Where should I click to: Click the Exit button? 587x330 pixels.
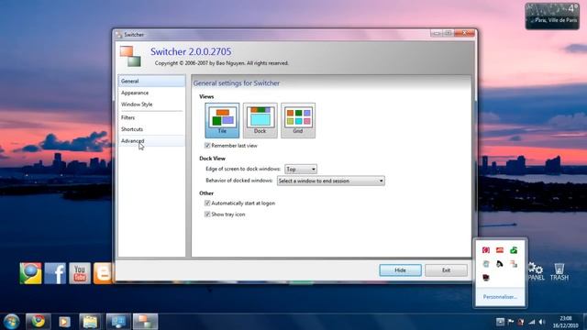tap(446, 270)
